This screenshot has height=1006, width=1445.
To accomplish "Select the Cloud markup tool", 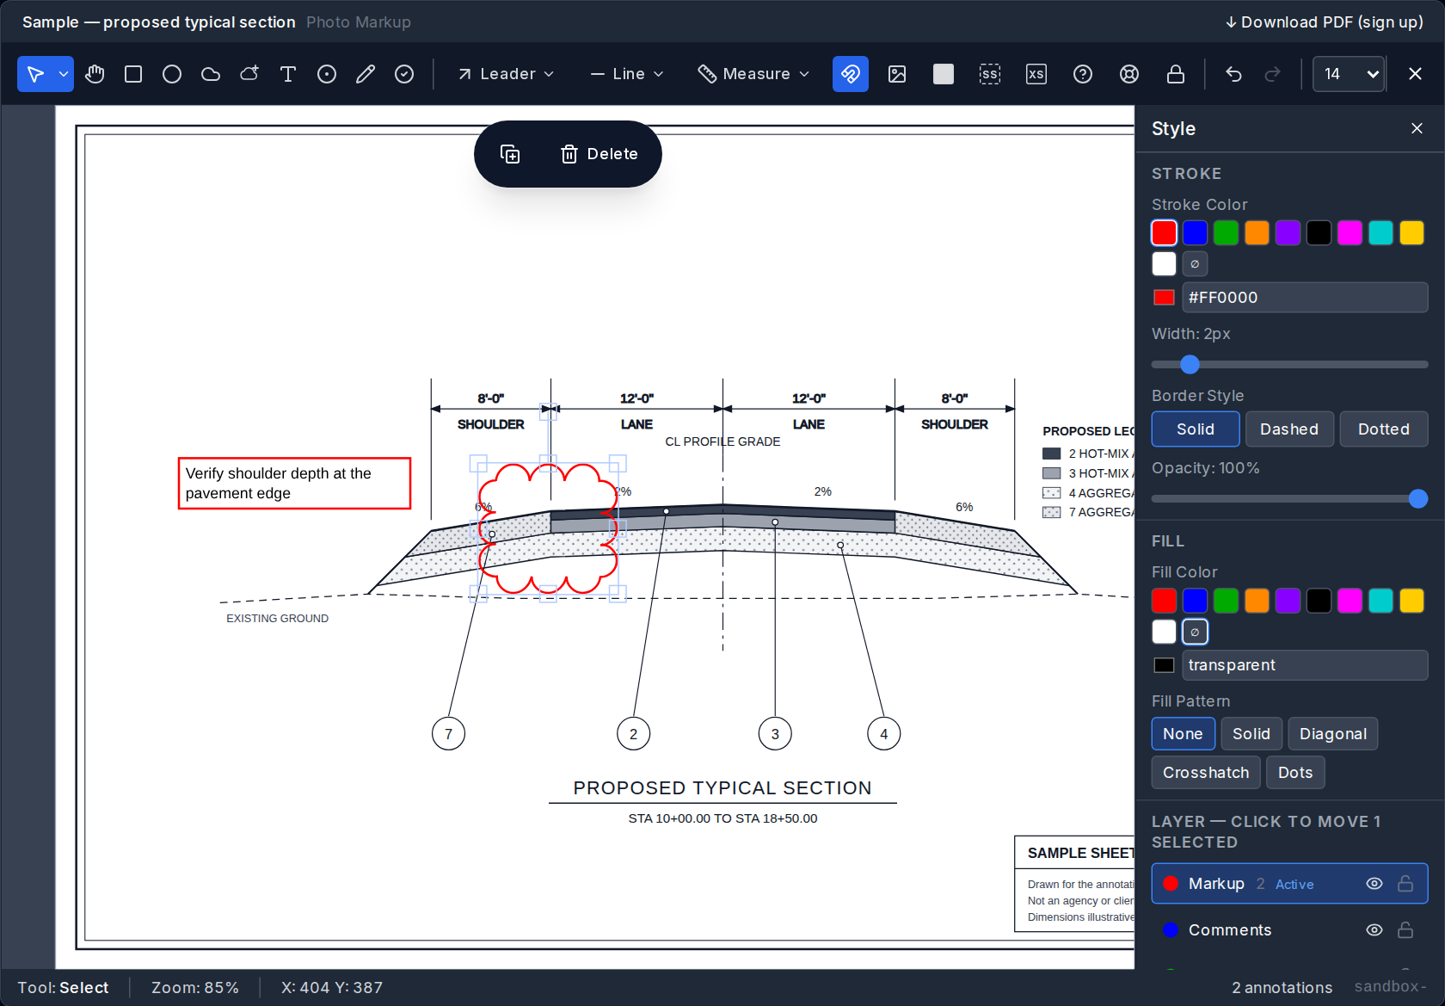I will click(211, 74).
